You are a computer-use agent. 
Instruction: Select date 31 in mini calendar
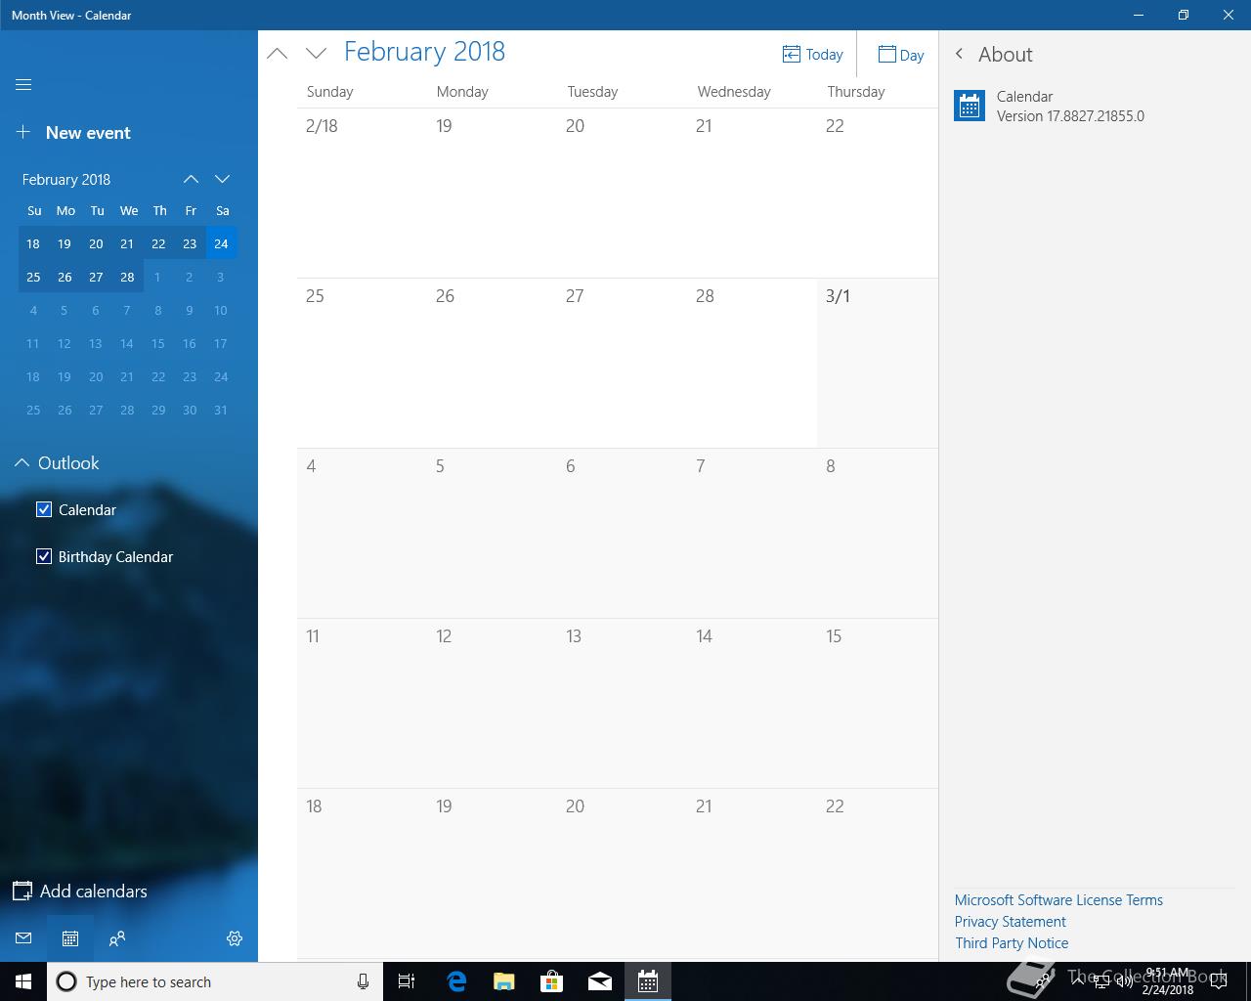pos(221,410)
